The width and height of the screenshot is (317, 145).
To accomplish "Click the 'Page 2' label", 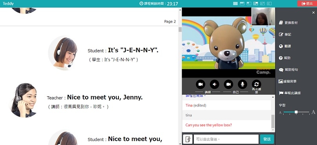I will click(170, 22).
